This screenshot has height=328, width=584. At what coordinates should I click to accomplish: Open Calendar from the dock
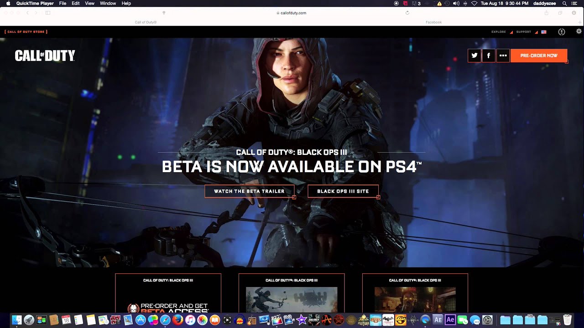tap(66, 320)
